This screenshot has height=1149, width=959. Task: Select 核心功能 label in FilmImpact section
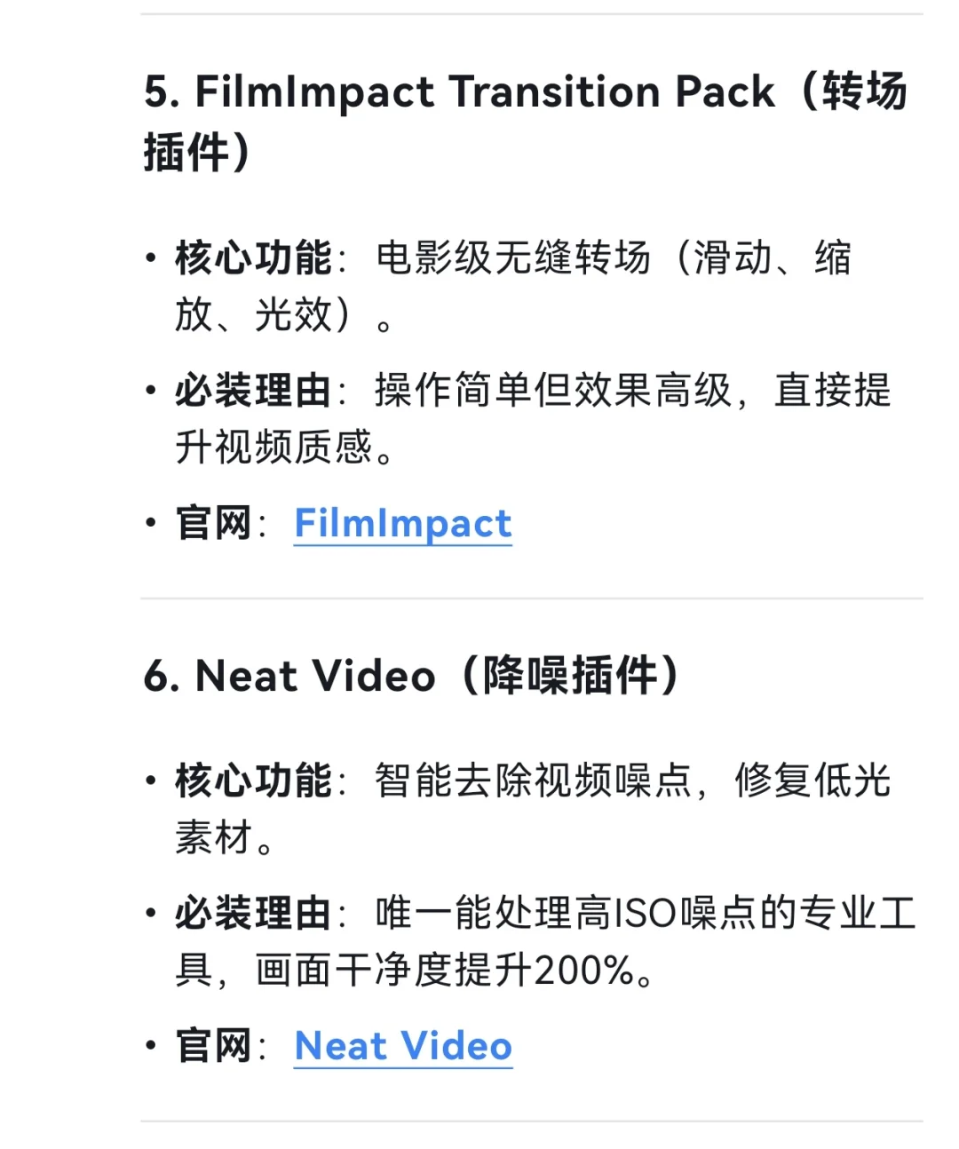click(x=253, y=258)
